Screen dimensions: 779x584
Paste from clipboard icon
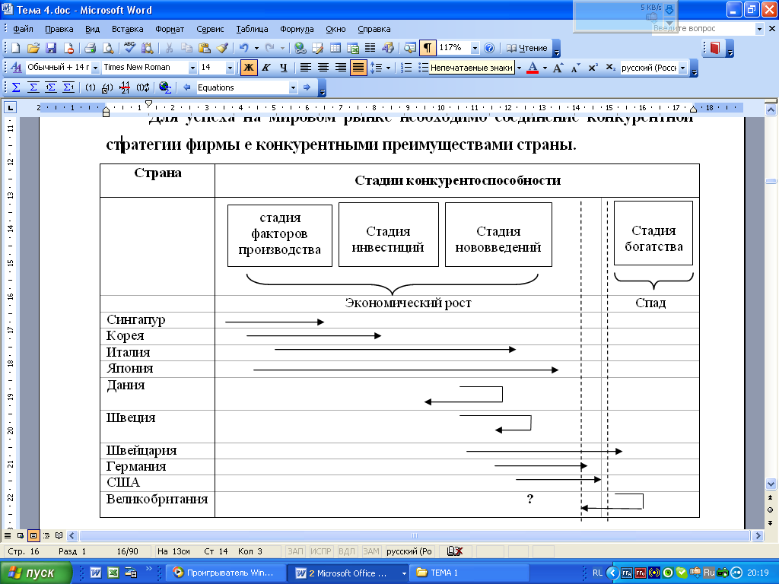[x=204, y=48]
